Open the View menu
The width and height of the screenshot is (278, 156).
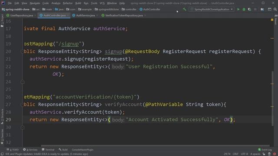point(24,3)
